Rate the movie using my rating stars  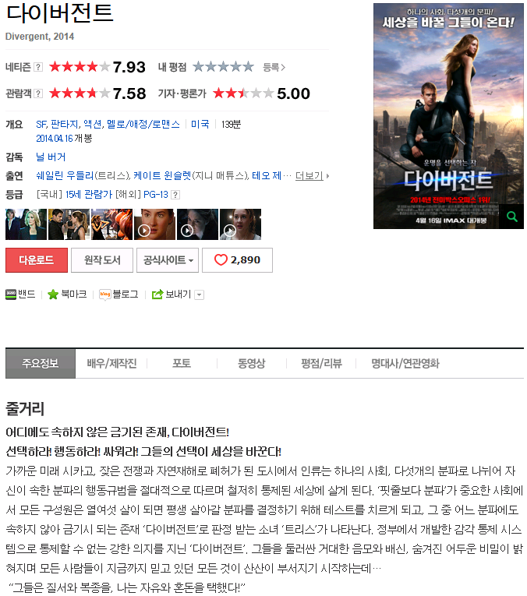(223, 67)
